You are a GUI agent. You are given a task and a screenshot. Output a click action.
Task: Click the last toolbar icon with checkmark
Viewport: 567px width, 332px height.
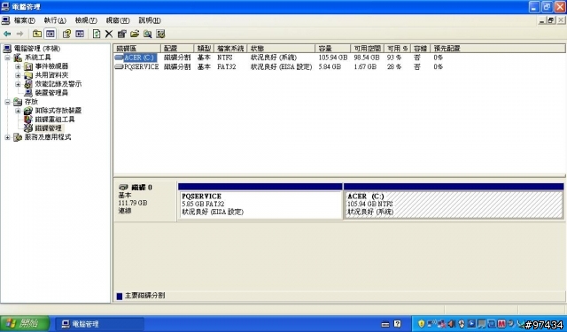pyautogui.click(x=160, y=34)
